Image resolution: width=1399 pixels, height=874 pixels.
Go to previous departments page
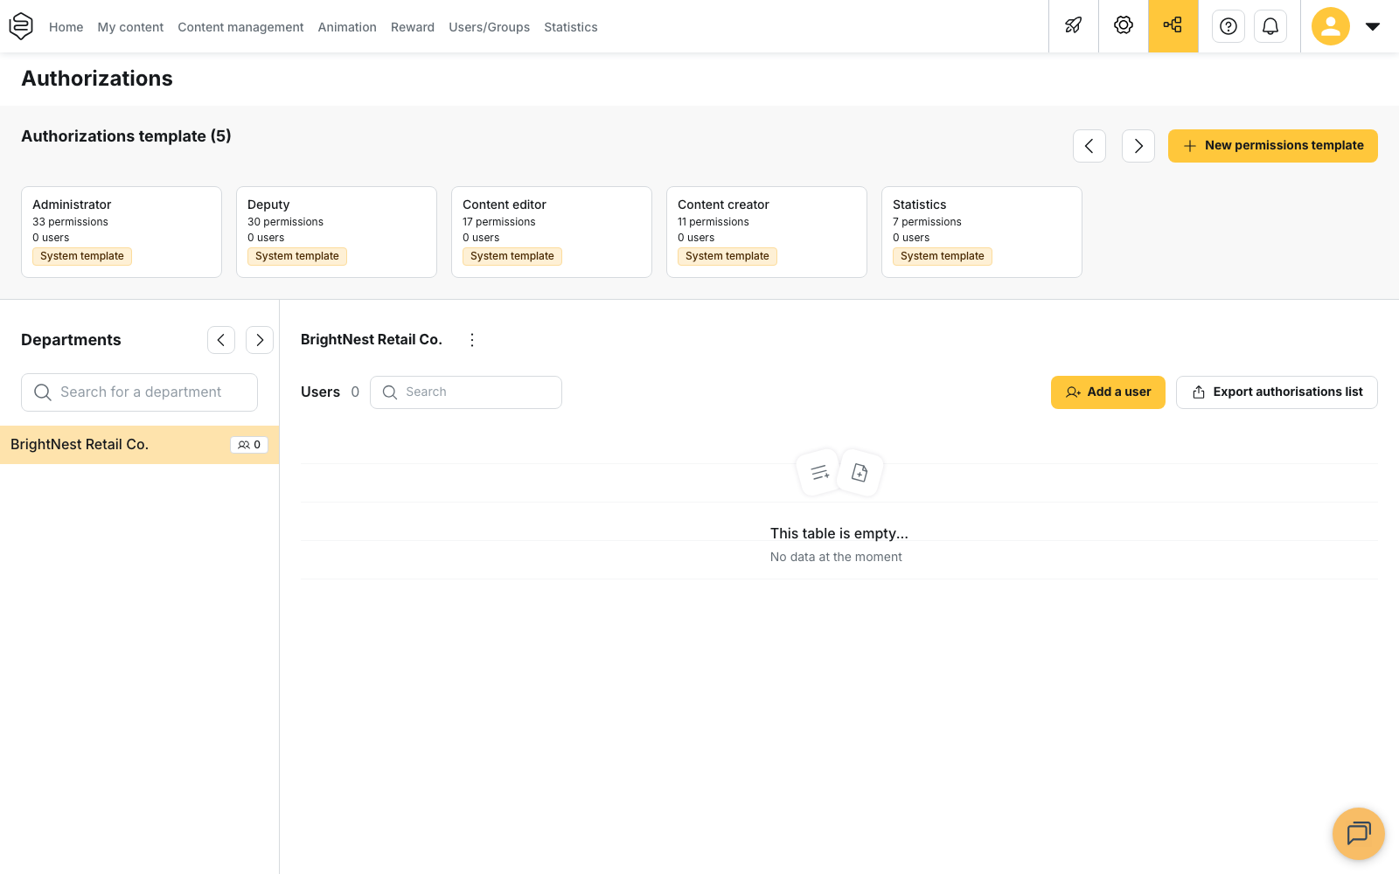point(221,340)
